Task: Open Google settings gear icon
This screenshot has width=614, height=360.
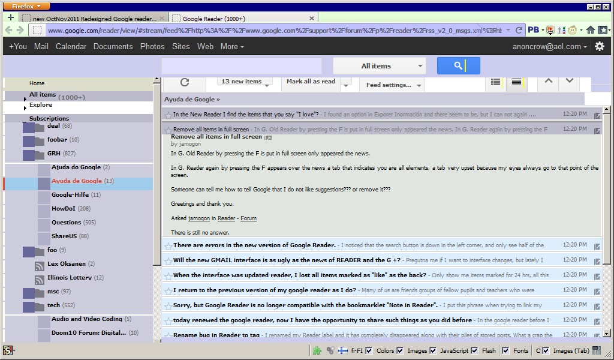Action: point(600,46)
